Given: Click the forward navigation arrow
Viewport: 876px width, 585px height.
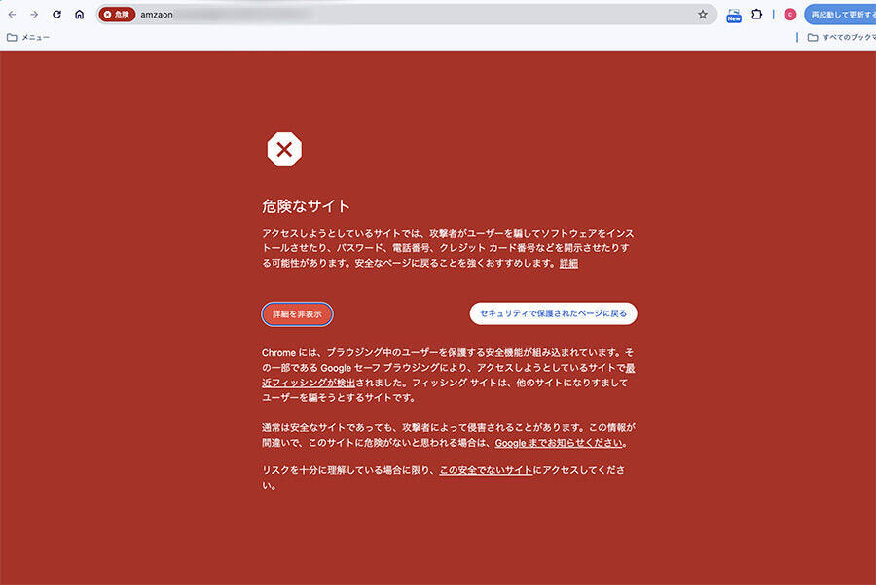Looking at the screenshot, I should (34, 15).
